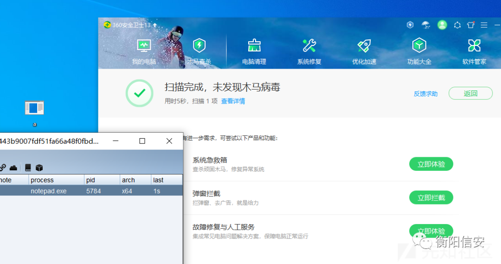Click the shield lightning icon in title bar
The width and height of the screenshot is (501, 264).
point(410,25)
